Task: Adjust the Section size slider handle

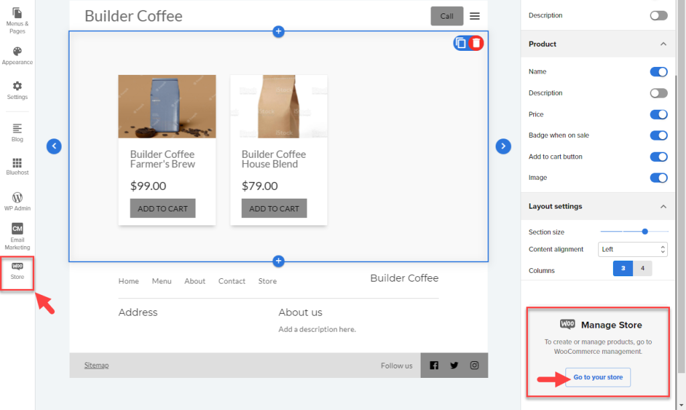Action: tap(644, 231)
